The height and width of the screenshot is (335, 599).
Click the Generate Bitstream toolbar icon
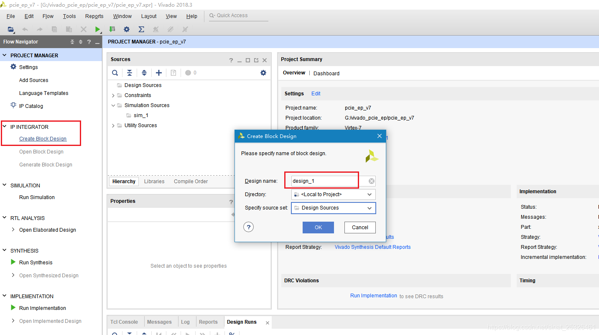tap(112, 29)
